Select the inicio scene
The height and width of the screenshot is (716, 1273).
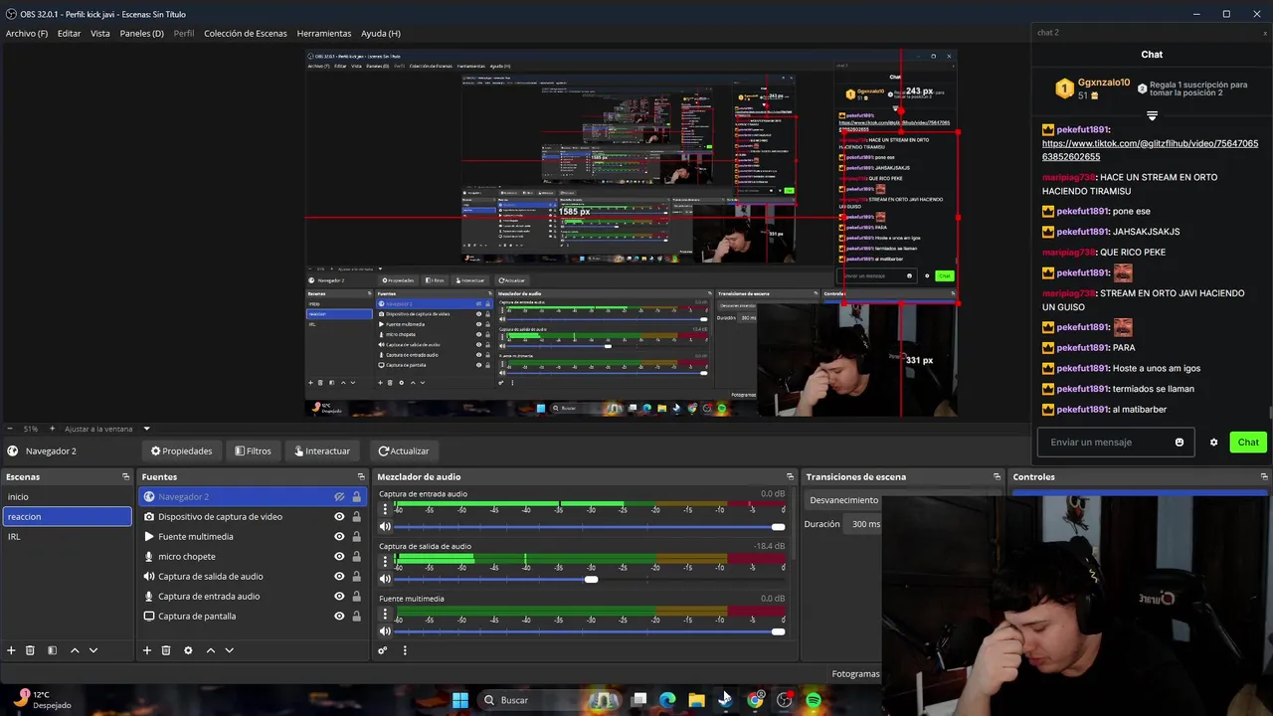(x=67, y=497)
